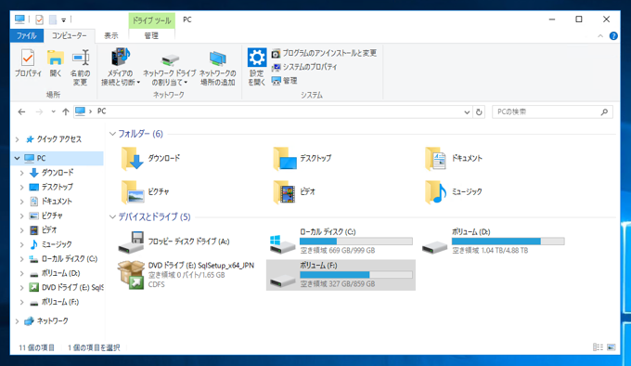The image size is (631, 366).
Task: Collapse the PC tree node
Action: click(17, 158)
